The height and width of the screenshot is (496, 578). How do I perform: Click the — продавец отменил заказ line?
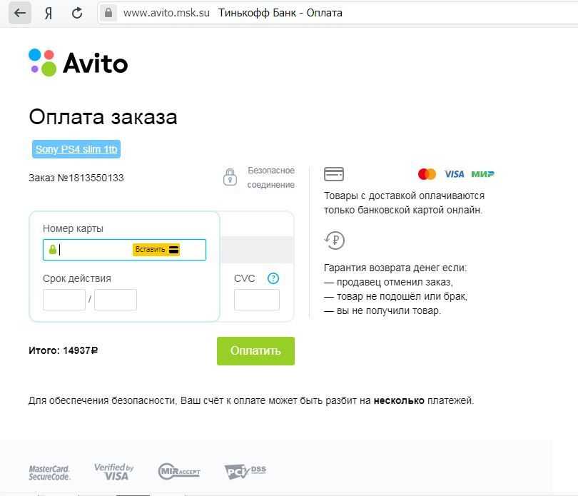pos(388,282)
